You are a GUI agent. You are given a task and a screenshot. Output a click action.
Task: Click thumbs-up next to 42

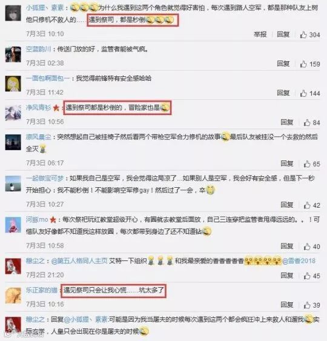click(307, 205)
